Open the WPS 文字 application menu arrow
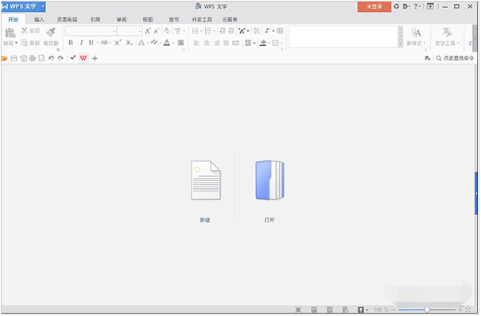Screen dimensions: 481x316 pyautogui.click(x=43, y=6)
